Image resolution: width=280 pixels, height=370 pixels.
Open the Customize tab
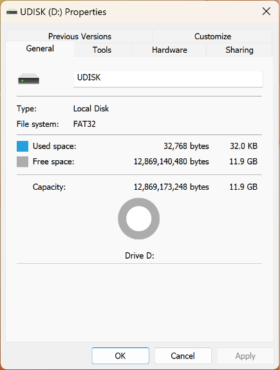coord(212,36)
